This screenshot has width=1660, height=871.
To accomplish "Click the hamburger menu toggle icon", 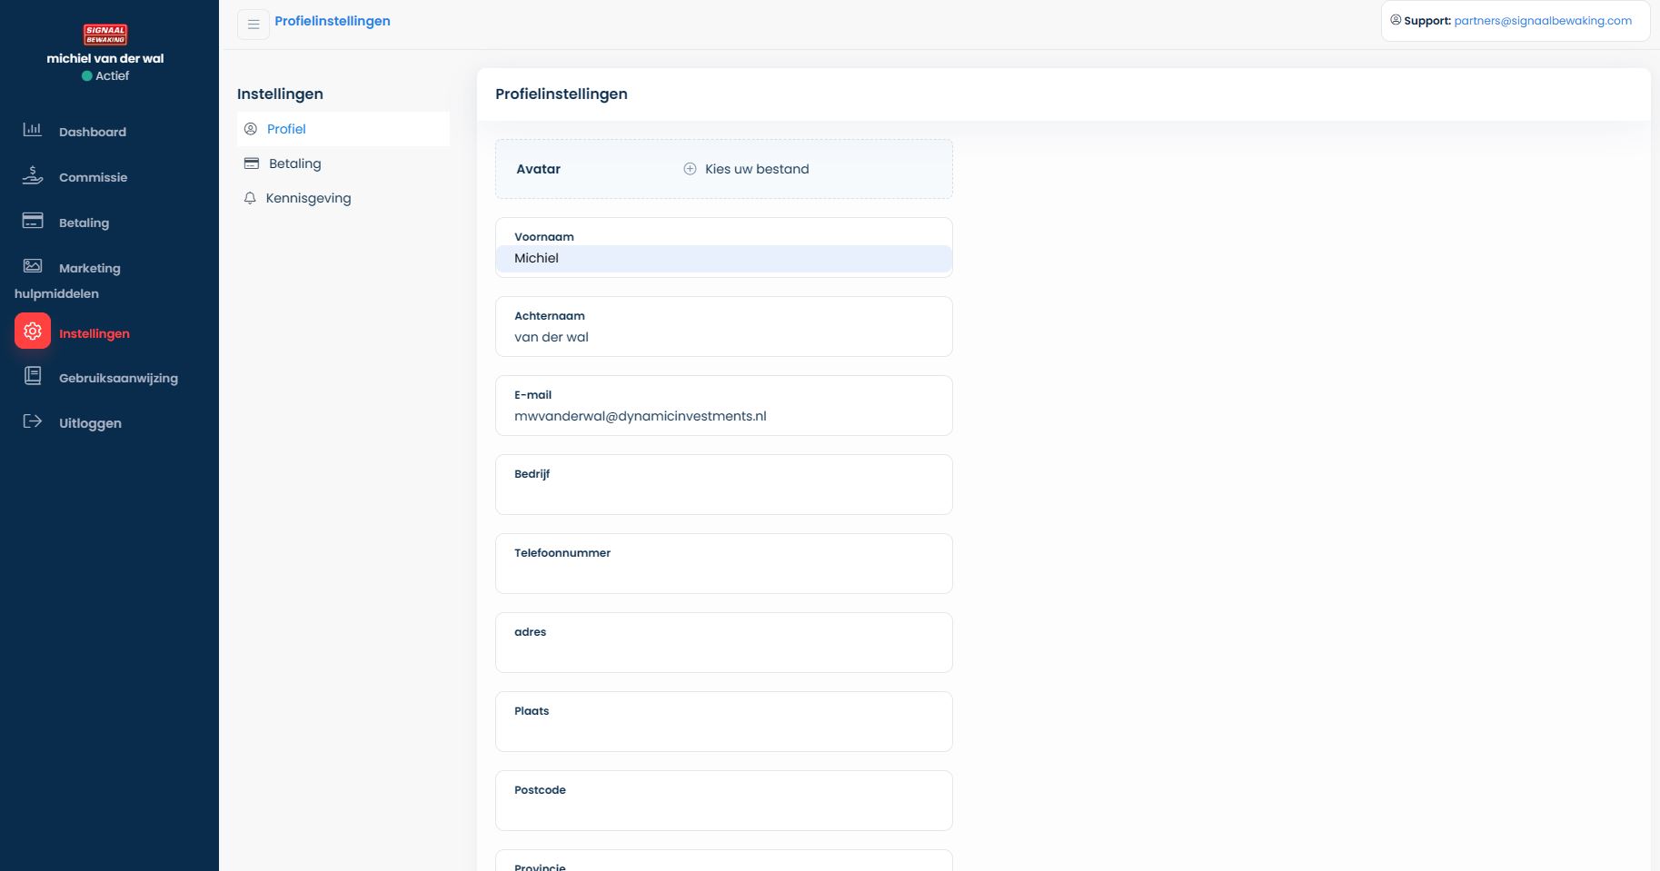I will (253, 25).
